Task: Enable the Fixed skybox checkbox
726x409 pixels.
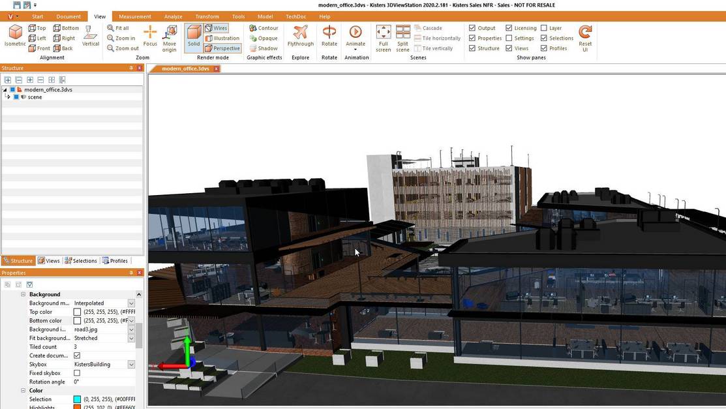Action: point(77,373)
